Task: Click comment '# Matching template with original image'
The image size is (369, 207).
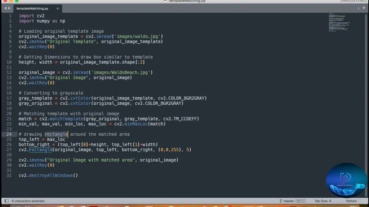Action: click(69, 114)
